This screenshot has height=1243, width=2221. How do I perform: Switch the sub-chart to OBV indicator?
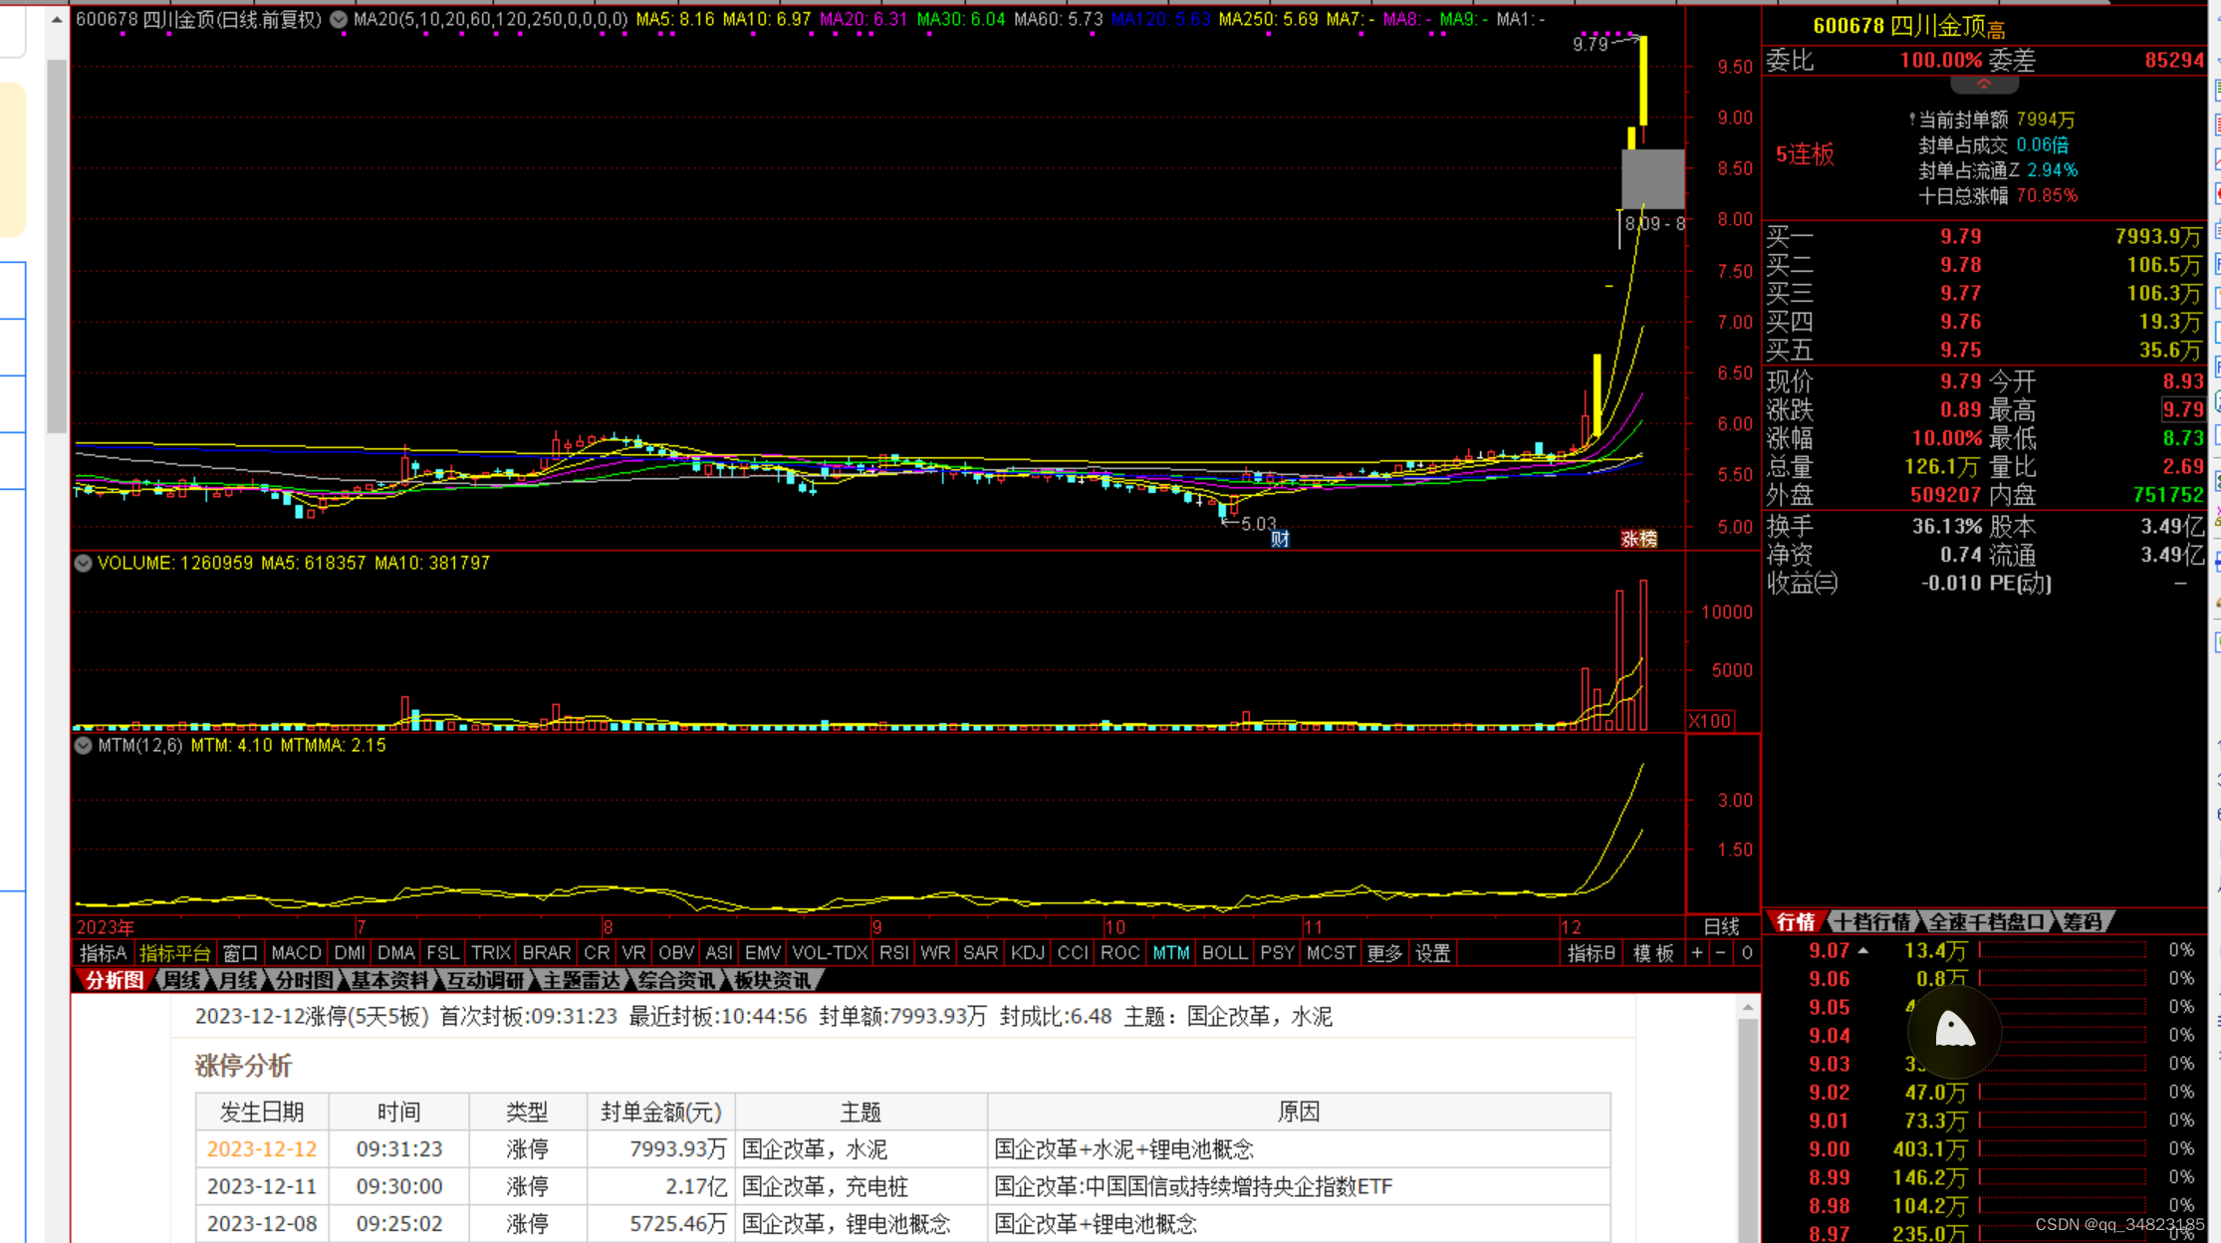[676, 953]
